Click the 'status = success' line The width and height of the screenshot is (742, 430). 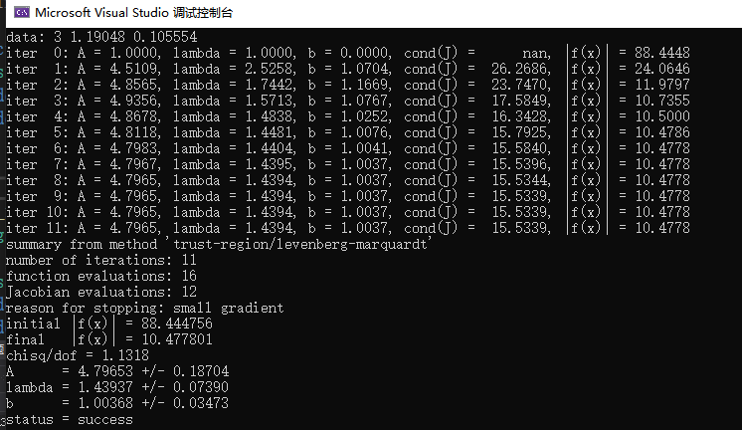coord(70,420)
